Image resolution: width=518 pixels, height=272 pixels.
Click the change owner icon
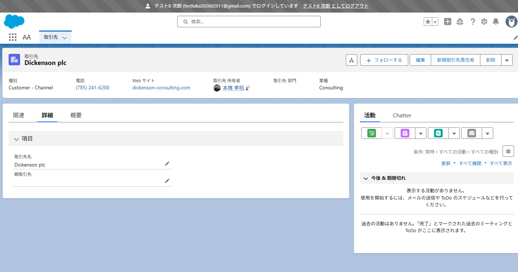[248, 88]
